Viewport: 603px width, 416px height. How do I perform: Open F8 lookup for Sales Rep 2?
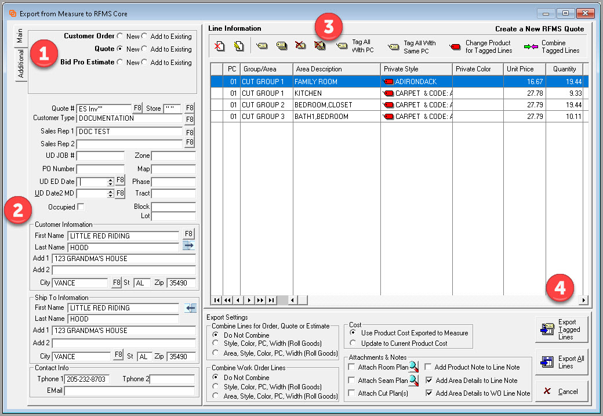(190, 142)
